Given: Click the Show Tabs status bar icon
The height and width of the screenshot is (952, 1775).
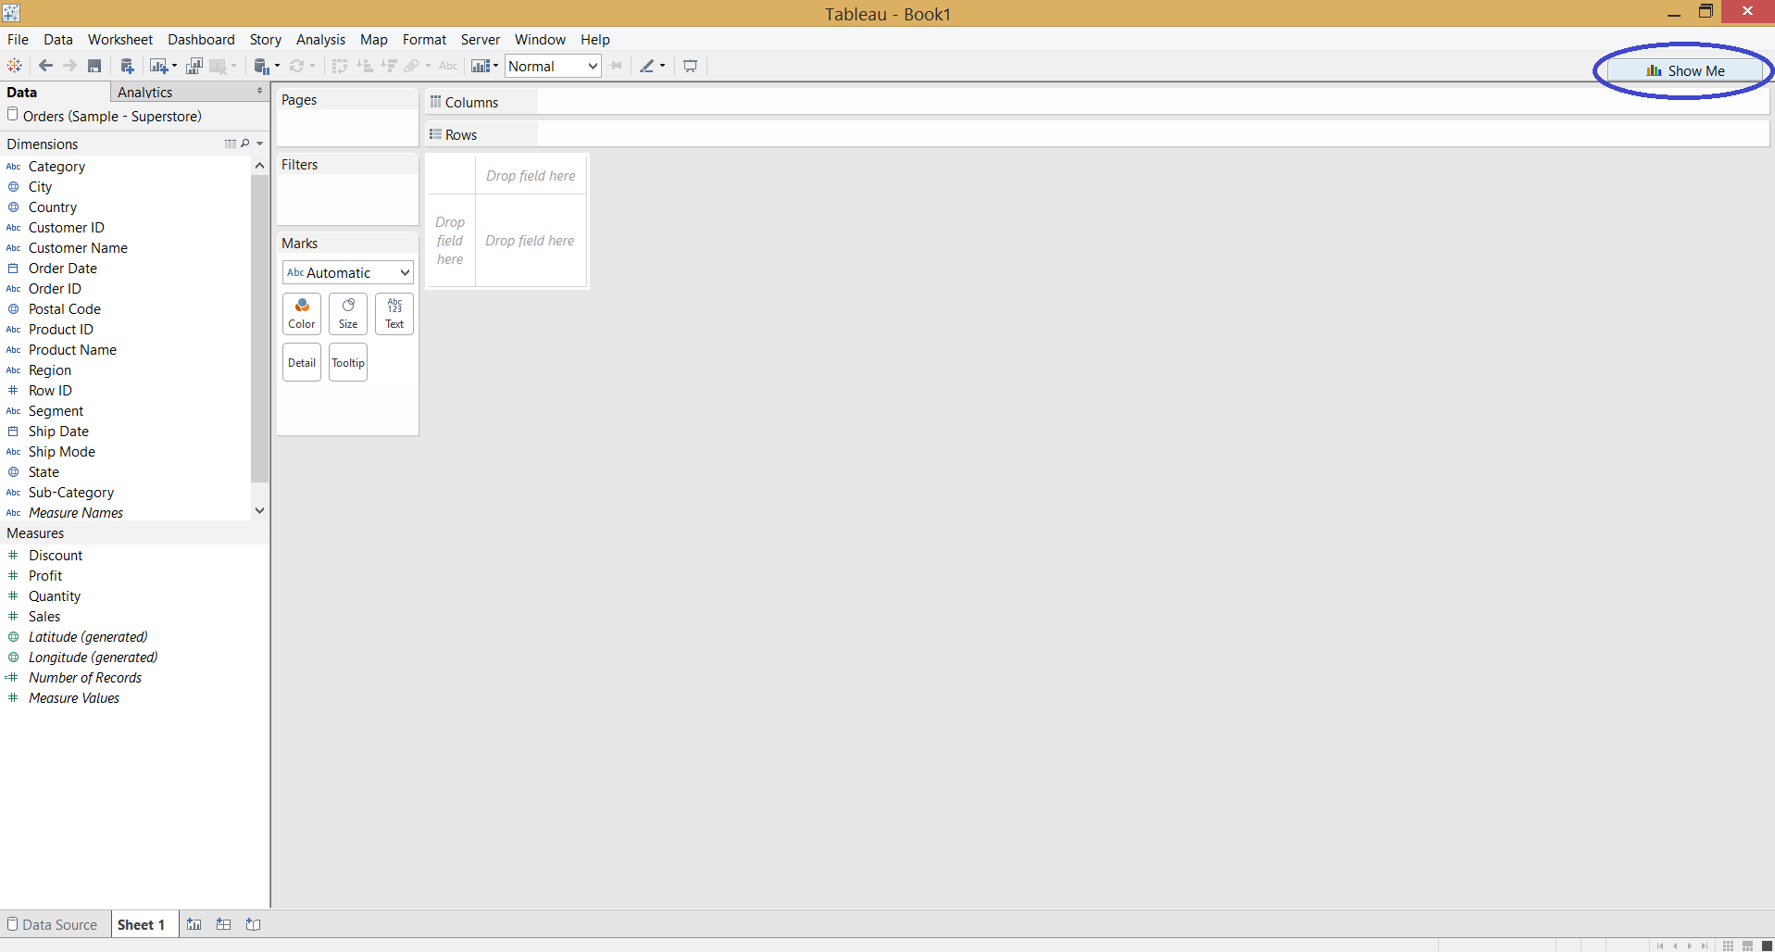Looking at the screenshot, I should coord(1767,946).
